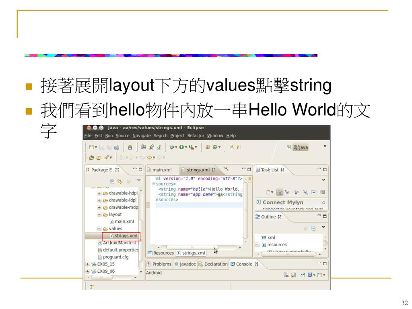
Task: Toggle Link with Editor in Package Explorer
Action: 119,181
